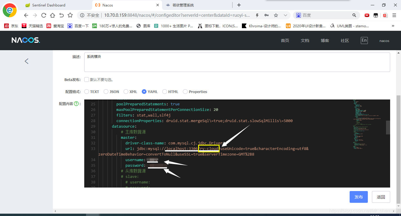Viewport: 401px width, 216px height.
Task: Select Properties config format
Action: [x=185, y=92]
